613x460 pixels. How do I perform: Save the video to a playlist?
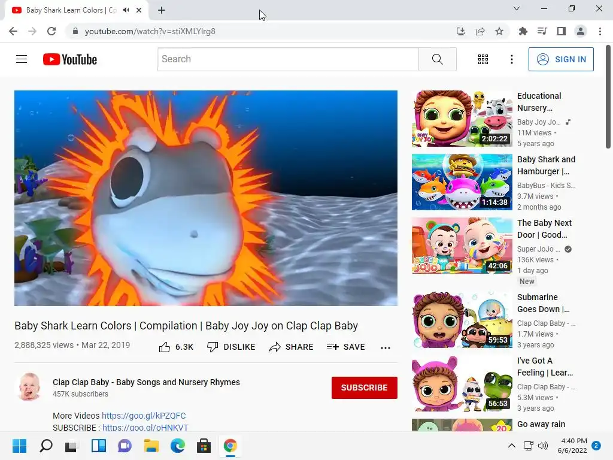345,347
